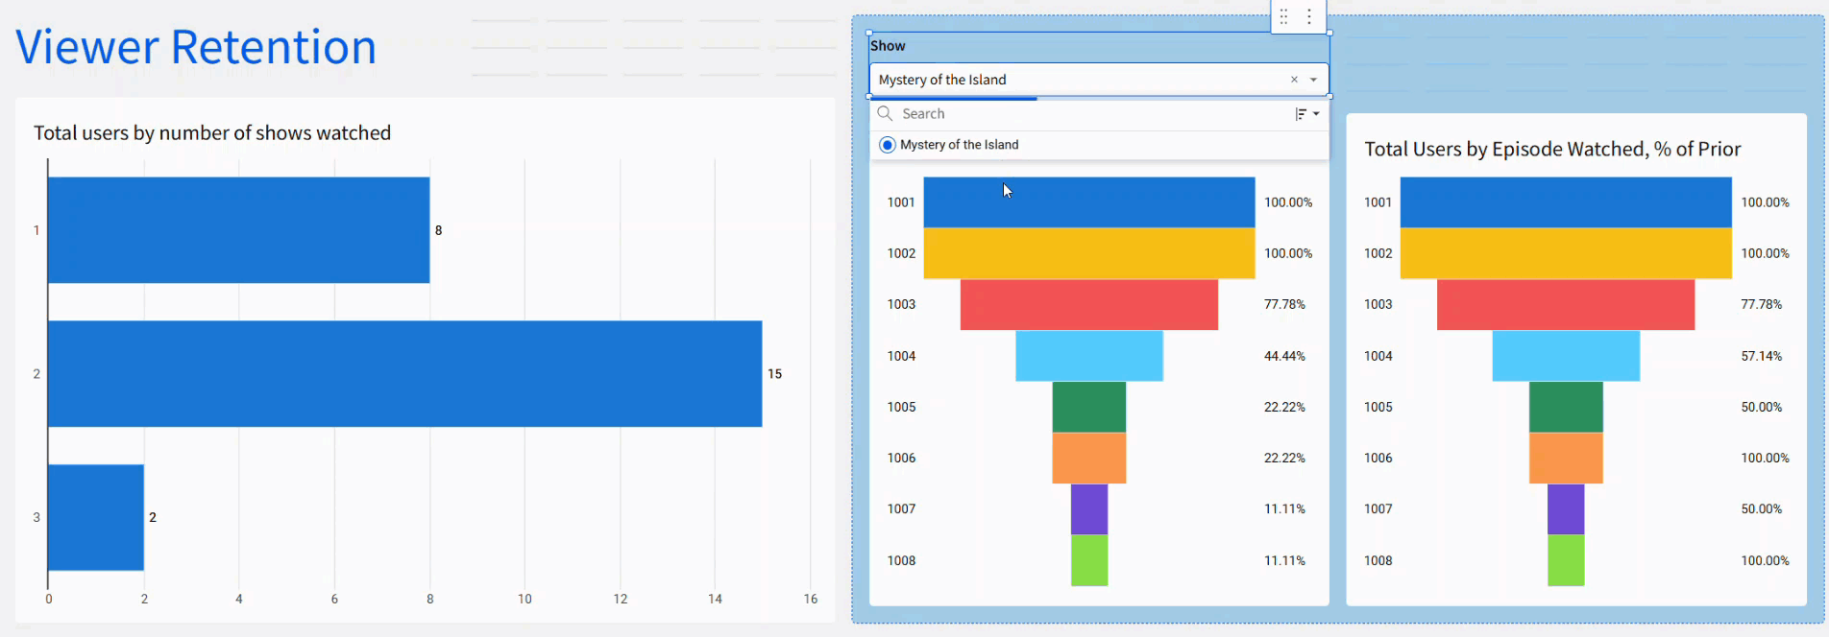Click the purple 1007 segment in right funnel
Screen dimensions: 1829x637
(1565, 509)
